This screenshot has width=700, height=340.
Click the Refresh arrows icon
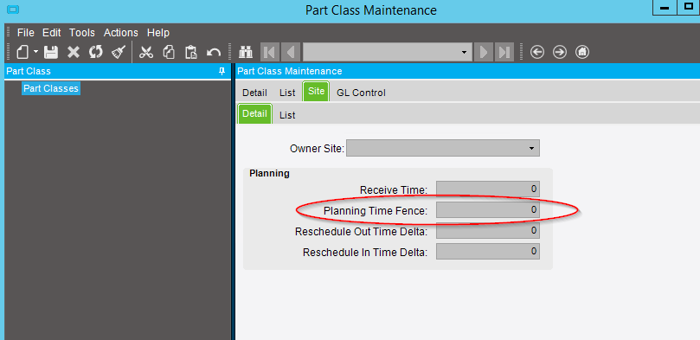pyautogui.click(x=95, y=52)
